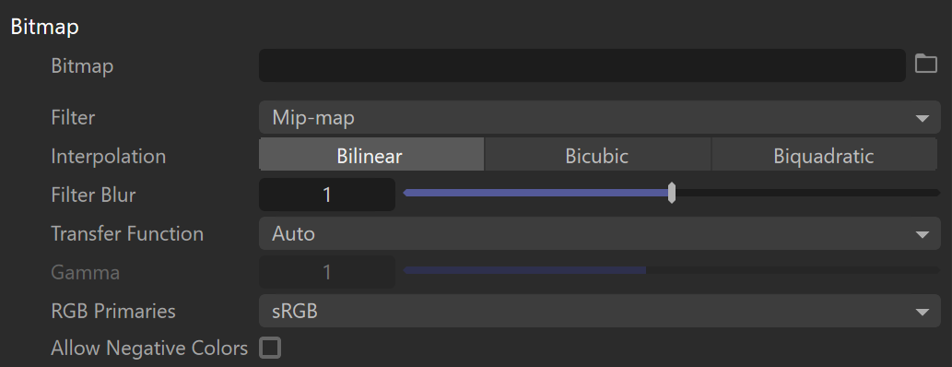Click the Interpolation parameter label
Screen dimensions: 952x367
click(108, 157)
